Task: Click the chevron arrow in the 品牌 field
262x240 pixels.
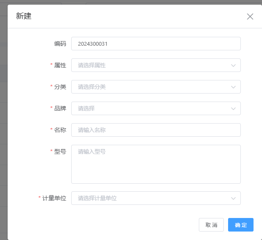Action: coord(233,108)
